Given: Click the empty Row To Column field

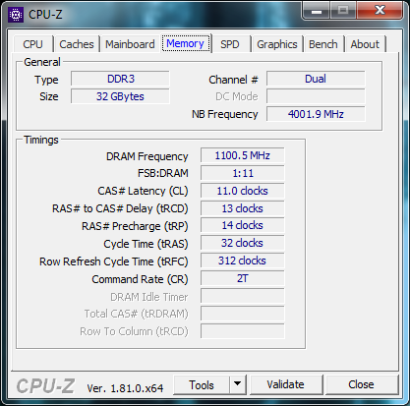Looking at the screenshot, I should (x=243, y=331).
